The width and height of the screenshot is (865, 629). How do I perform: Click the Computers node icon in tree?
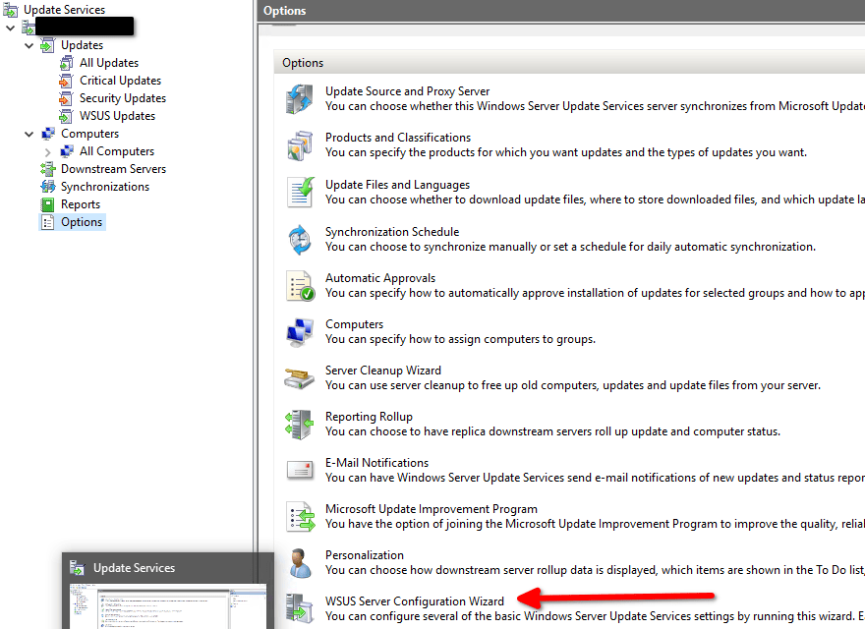48,134
